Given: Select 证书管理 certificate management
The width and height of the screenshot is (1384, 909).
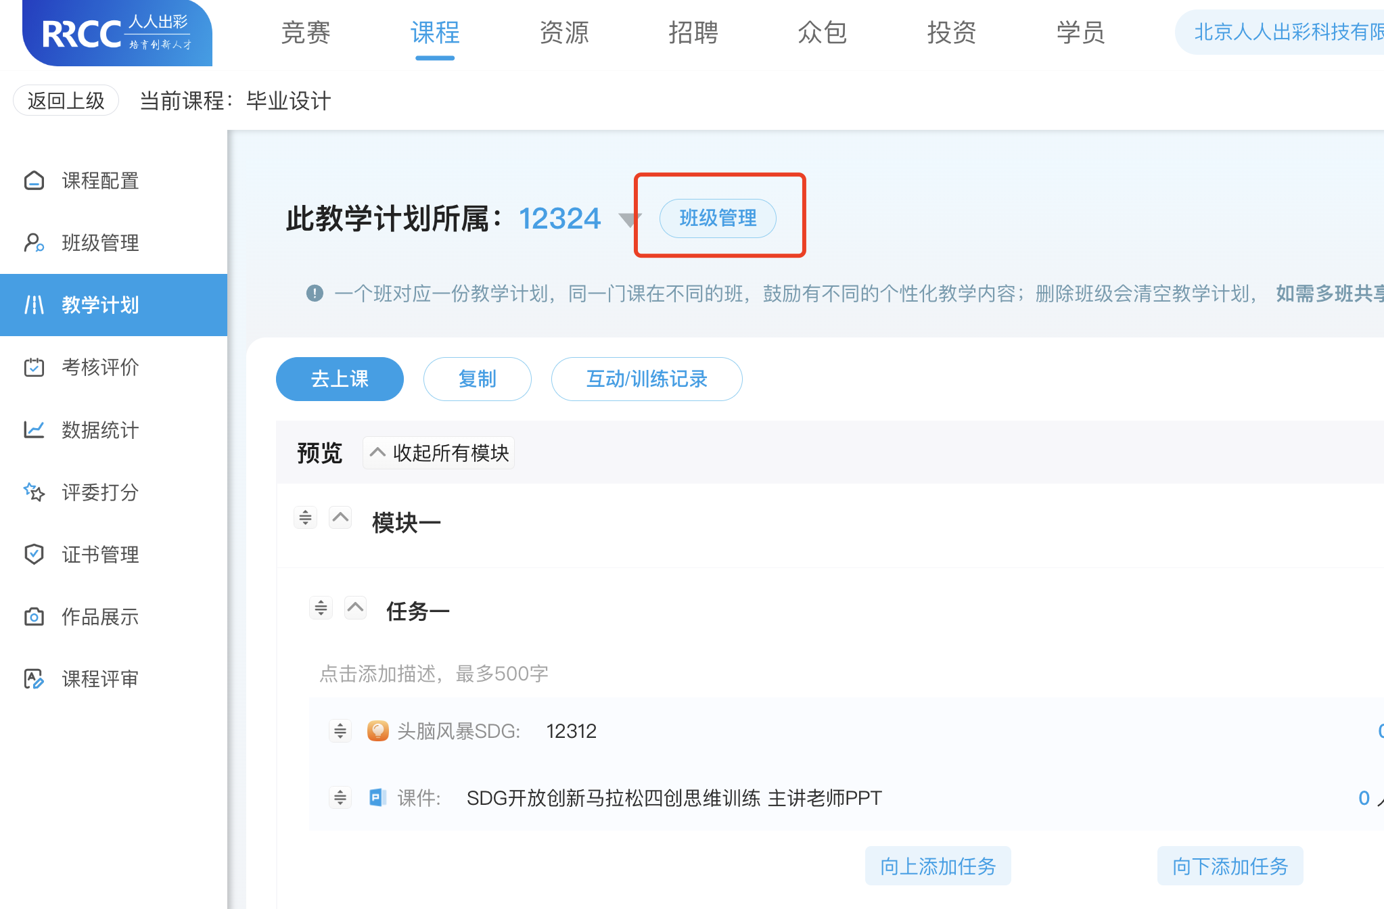Looking at the screenshot, I should click(99, 555).
